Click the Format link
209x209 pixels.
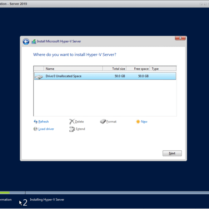pos(111,121)
